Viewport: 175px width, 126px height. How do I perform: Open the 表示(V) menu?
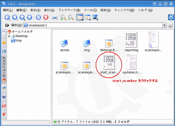(35, 10)
